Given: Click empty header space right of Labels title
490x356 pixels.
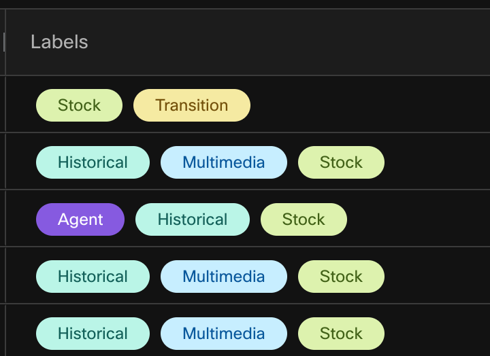Looking at the screenshot, I should click(x=286, y=42).
